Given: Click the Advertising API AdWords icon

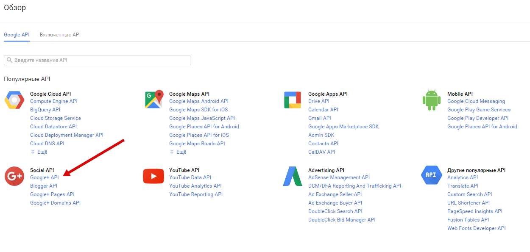Looking at the screenshot, I should [x=293, y=176].
